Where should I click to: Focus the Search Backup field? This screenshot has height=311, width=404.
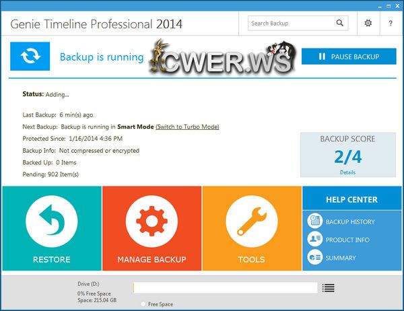[x=298, y=23]
